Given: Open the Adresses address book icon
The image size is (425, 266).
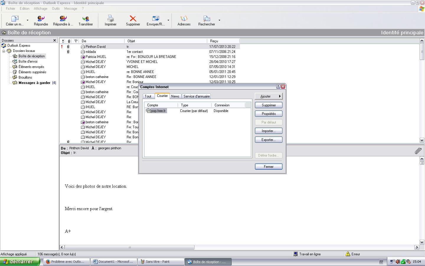Looking at the screenshot, I should click(184, 19).
